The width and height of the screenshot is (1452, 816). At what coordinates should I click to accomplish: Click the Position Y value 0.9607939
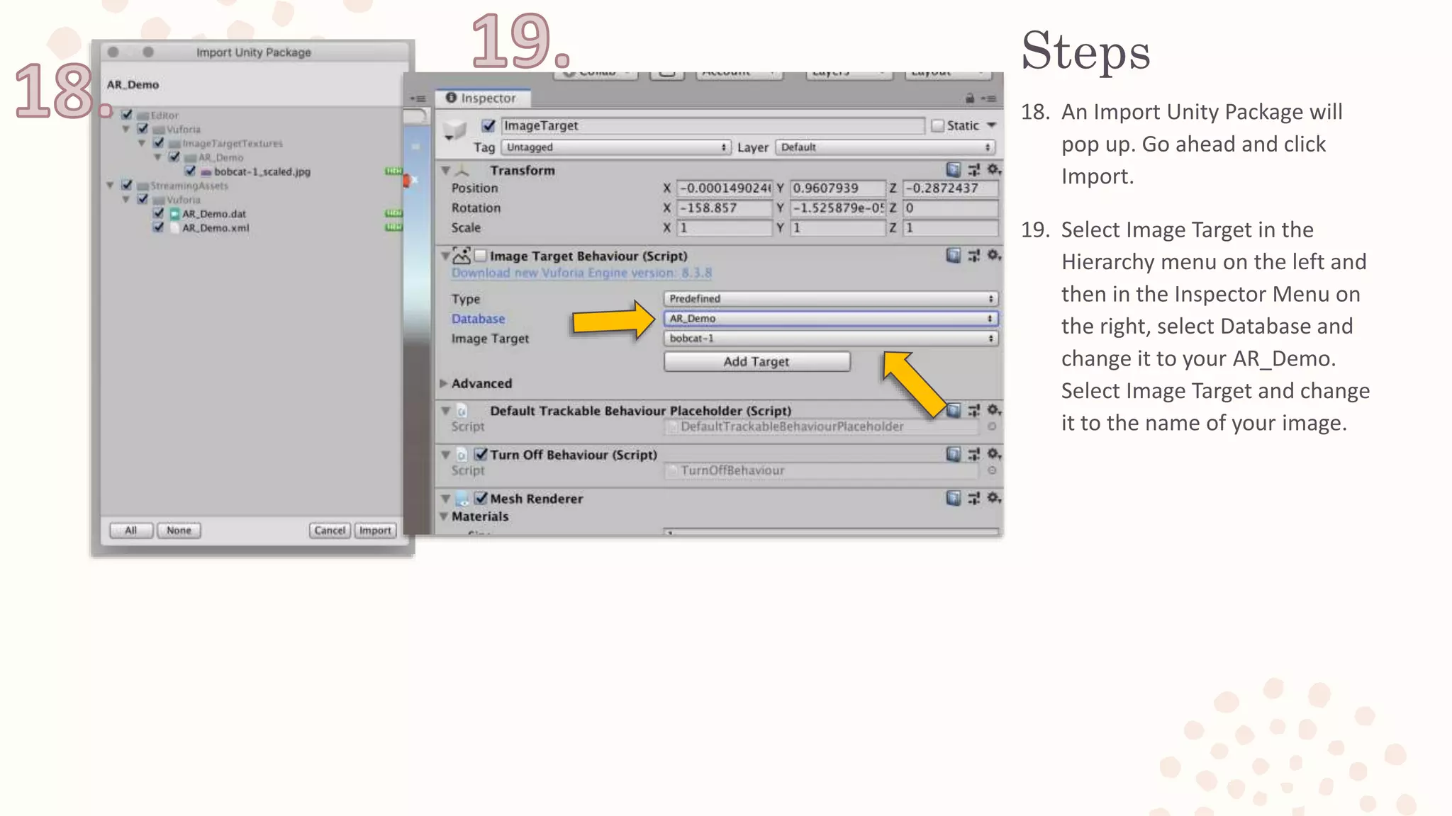837,188
